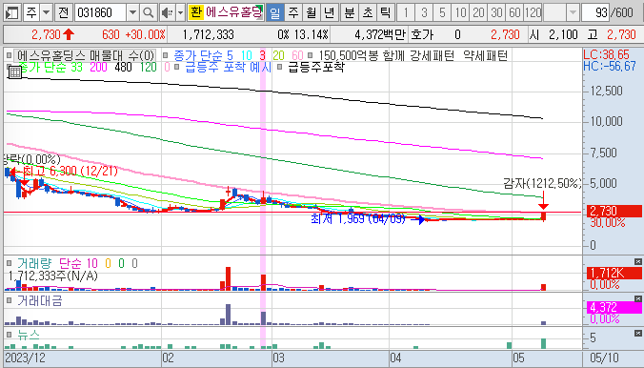Click the red up-arrow beside price 2,730
The height and width of the screenshot is (368, 644).
(69, 34)
